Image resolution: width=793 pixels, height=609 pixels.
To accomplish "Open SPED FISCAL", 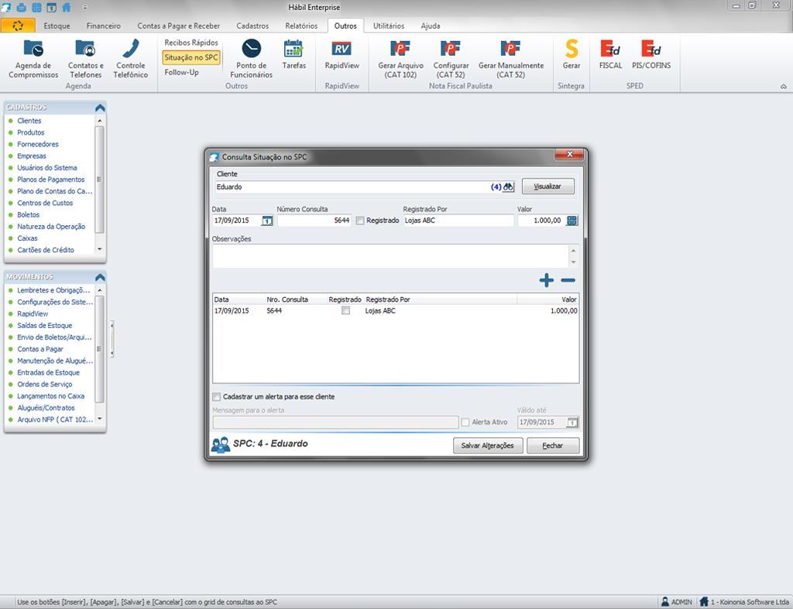I will pos(610,55).
